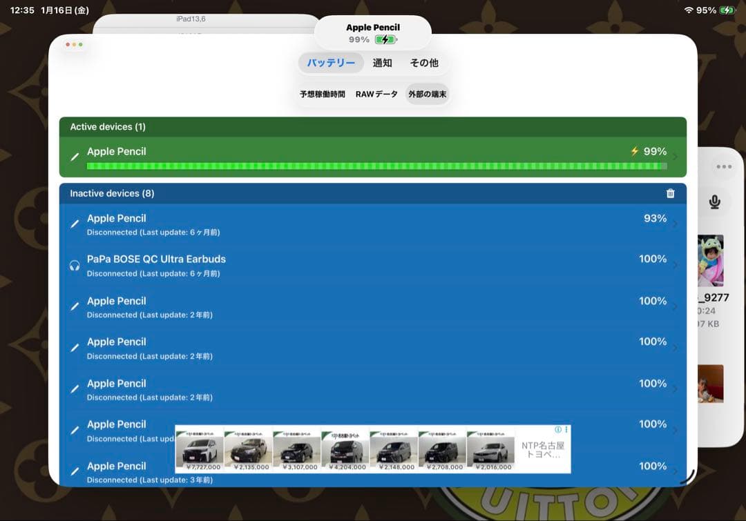Open the three-dots menu in the right window
The width and height of the screenshot is (746, 521).
[x=723, y=167]
